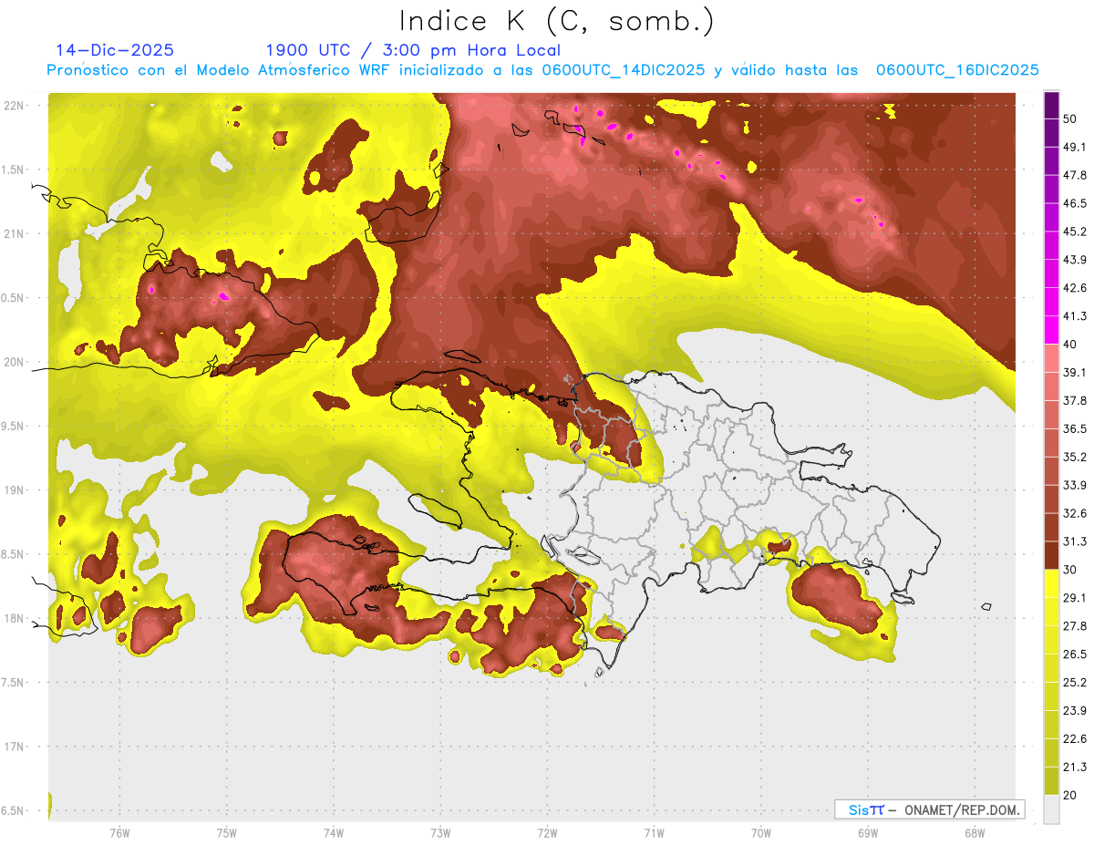
Task: Click the legend value 47.8
Action: 1074,175
